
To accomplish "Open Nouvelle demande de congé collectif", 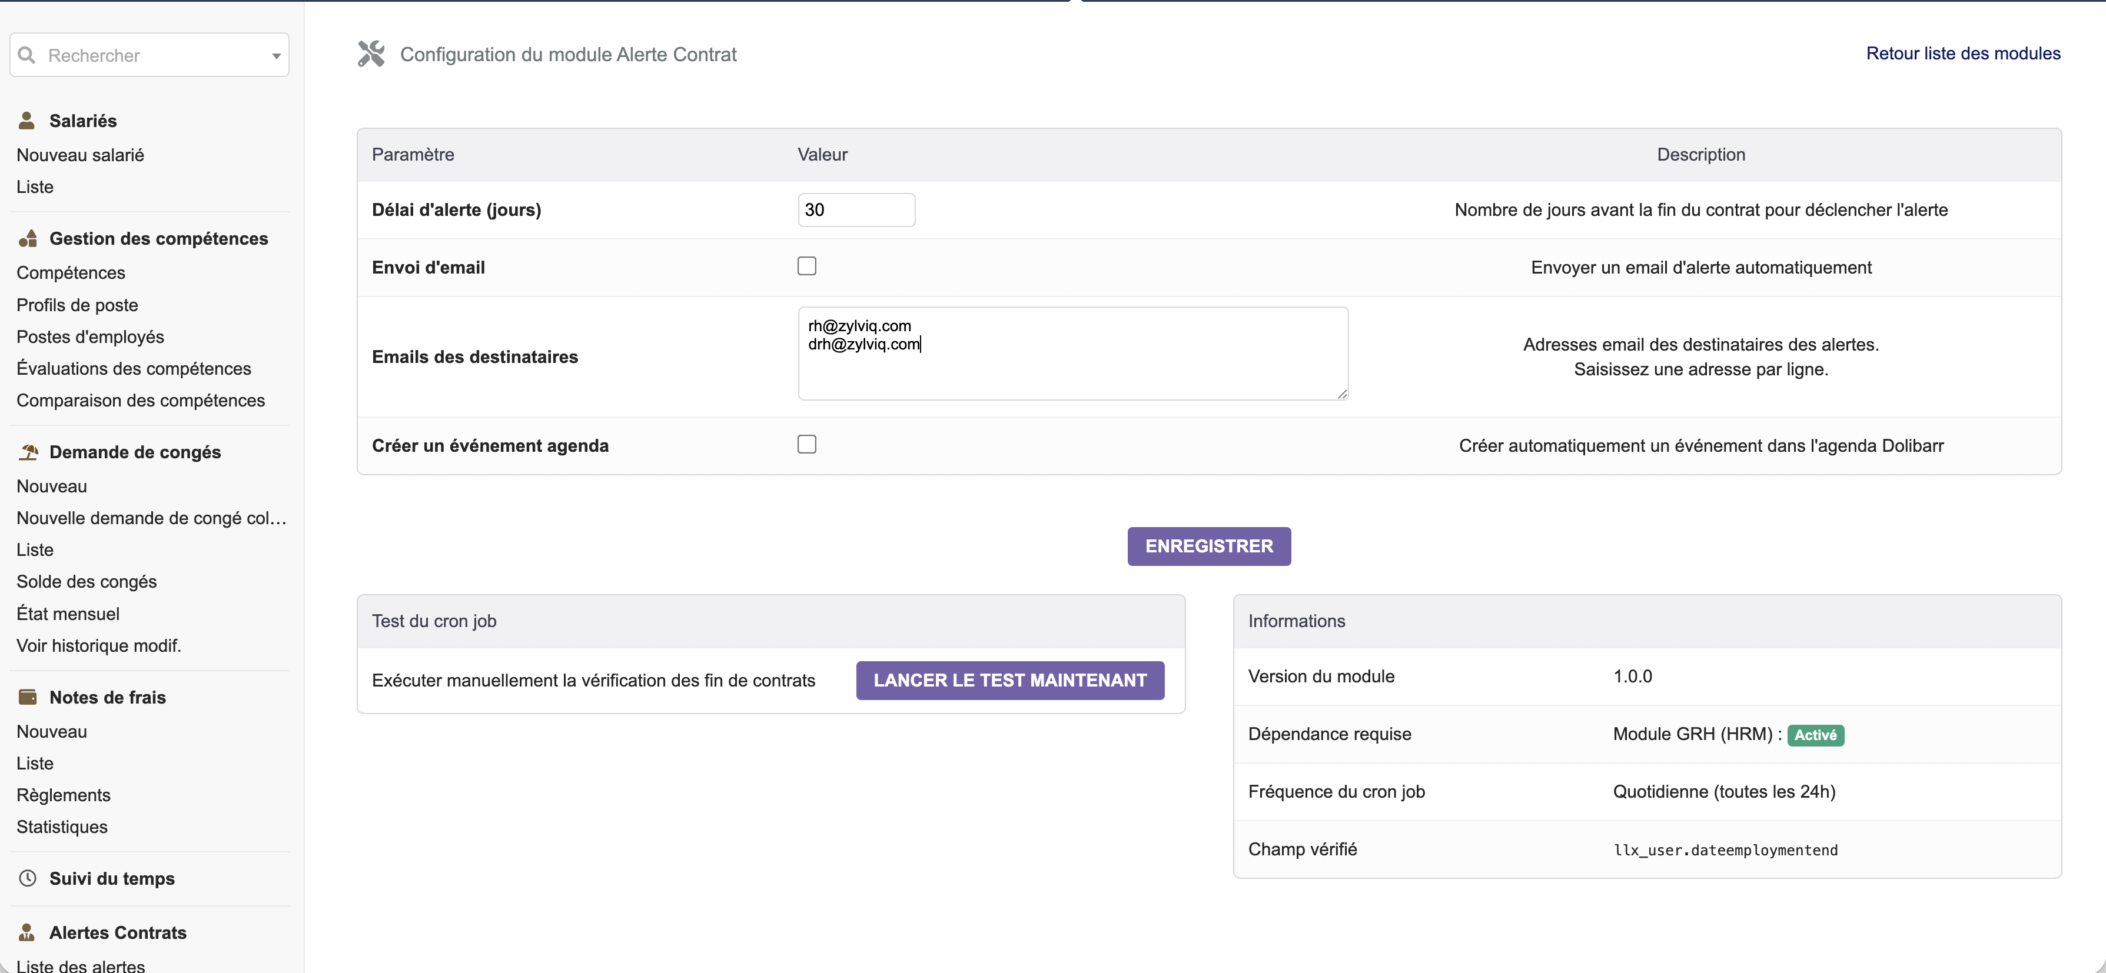I will pyautogui.click(x=151, y=518).
